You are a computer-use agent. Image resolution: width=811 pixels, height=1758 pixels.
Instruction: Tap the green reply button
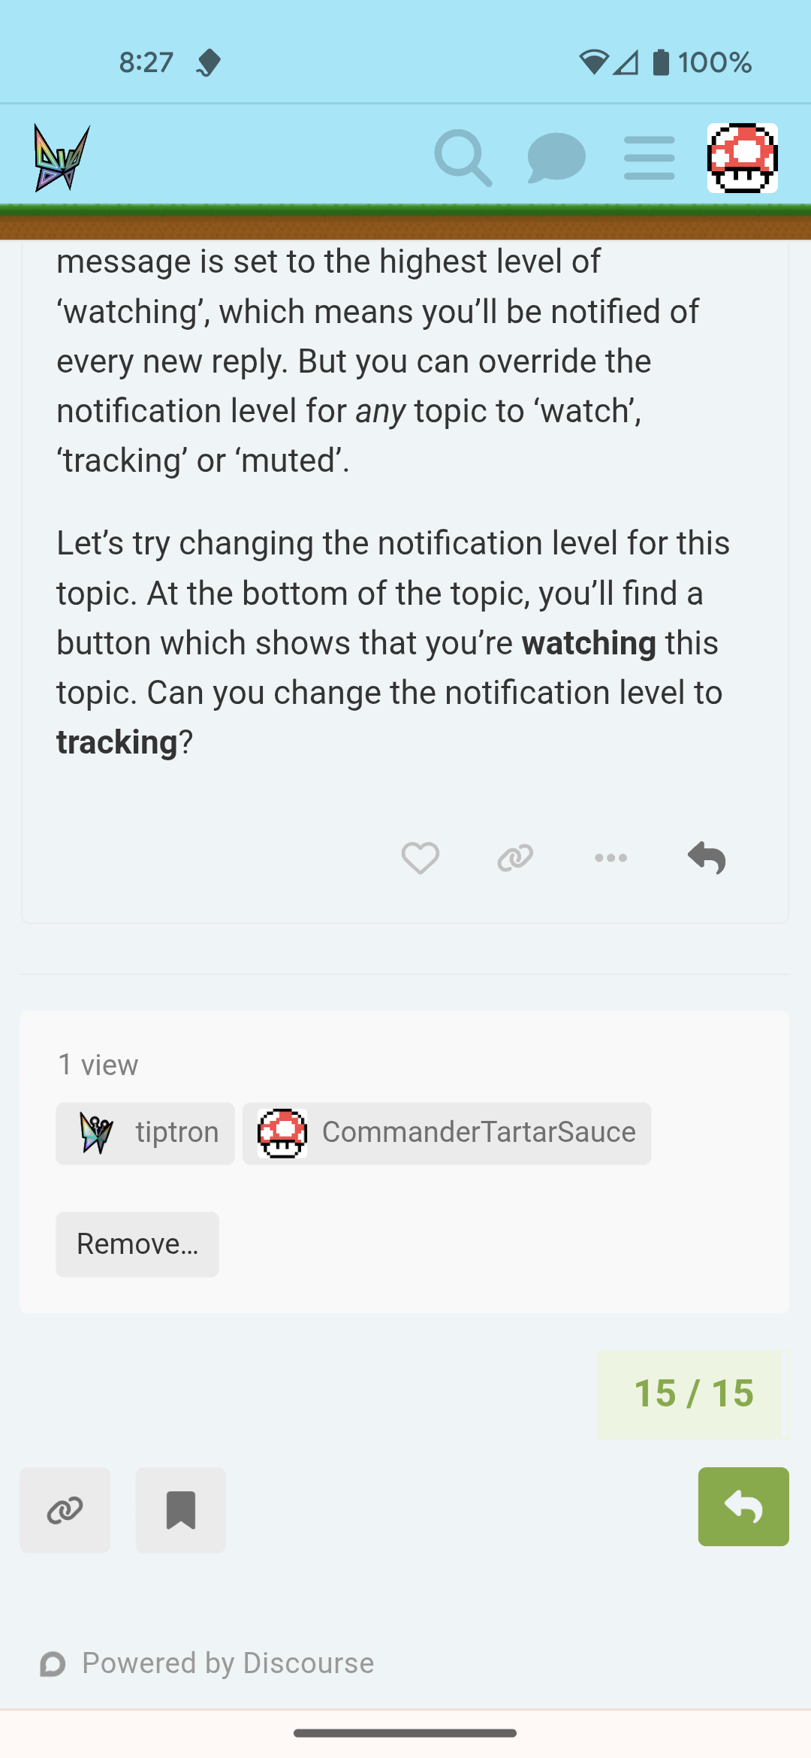click(x=743, y=1506)
